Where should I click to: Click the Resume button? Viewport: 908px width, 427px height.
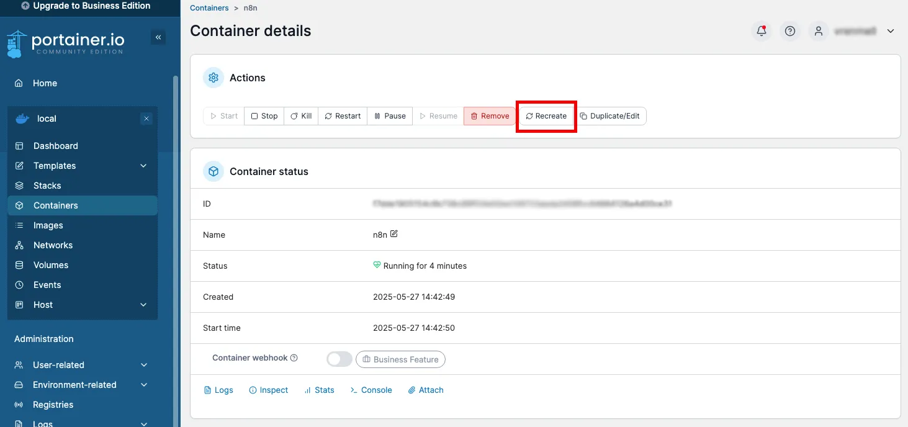point(438,116)
